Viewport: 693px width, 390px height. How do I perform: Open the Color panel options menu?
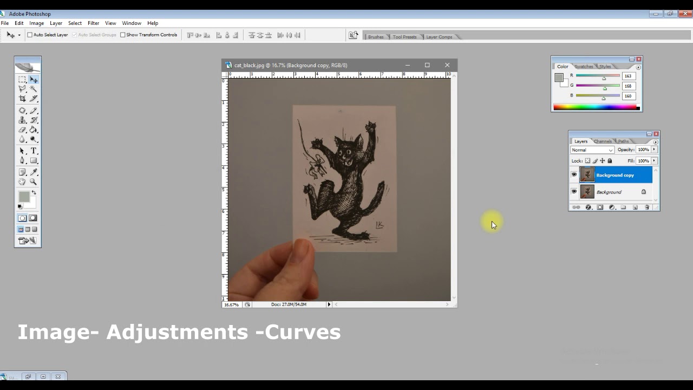pyautogui.click(x=638, y=67)
